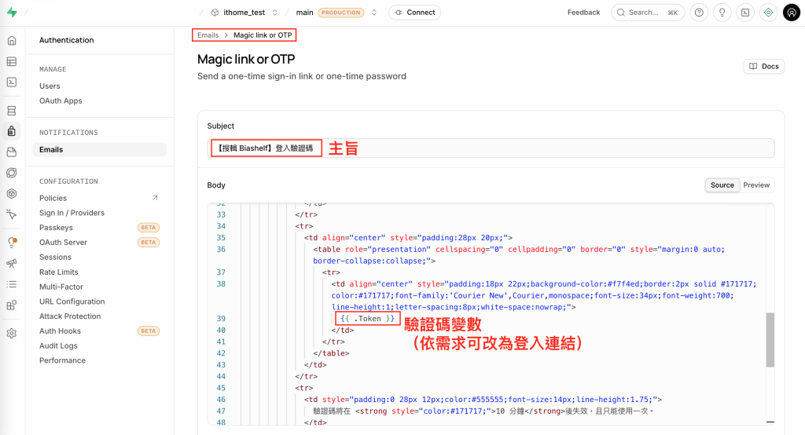The height and width of the screenshot is (435, 805).
Task: Click the Feedback button
Action: click(583, 13)
